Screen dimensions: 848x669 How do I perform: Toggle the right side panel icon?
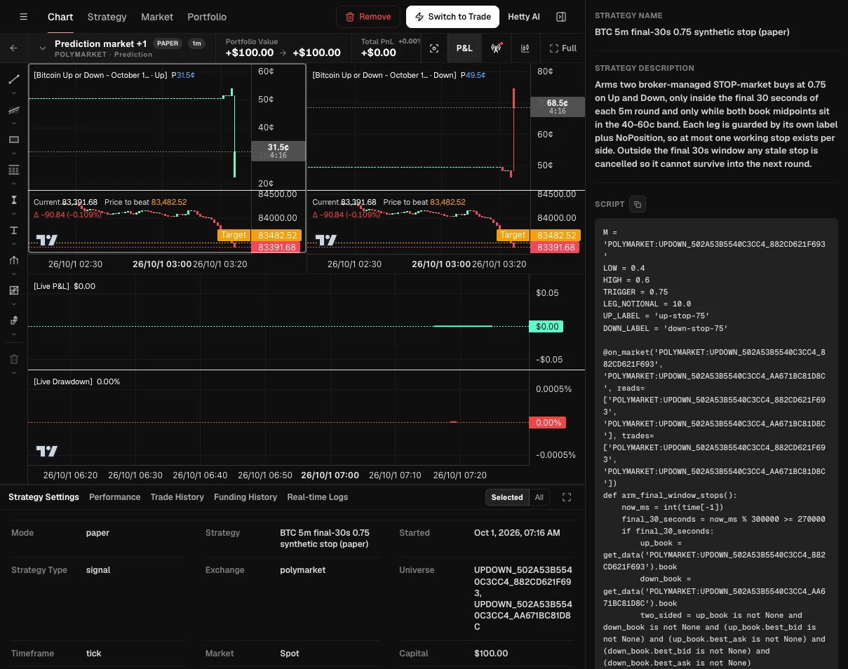click(561, 17)
